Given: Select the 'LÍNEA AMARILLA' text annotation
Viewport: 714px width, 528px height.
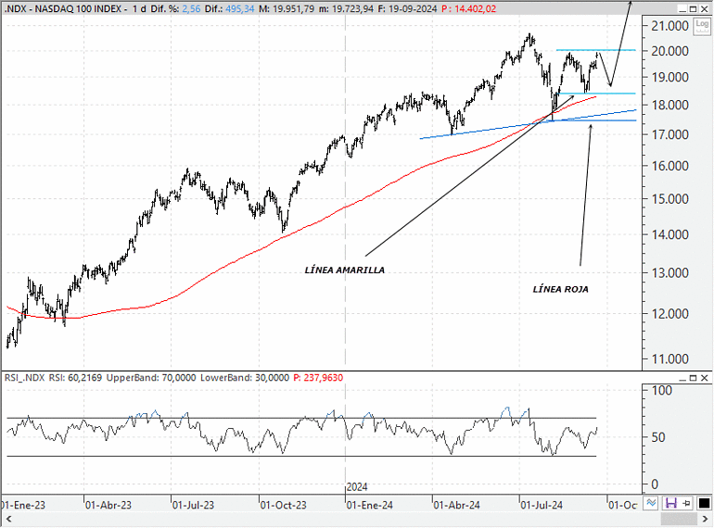Looking at the screenshot, I should (345, 270).
